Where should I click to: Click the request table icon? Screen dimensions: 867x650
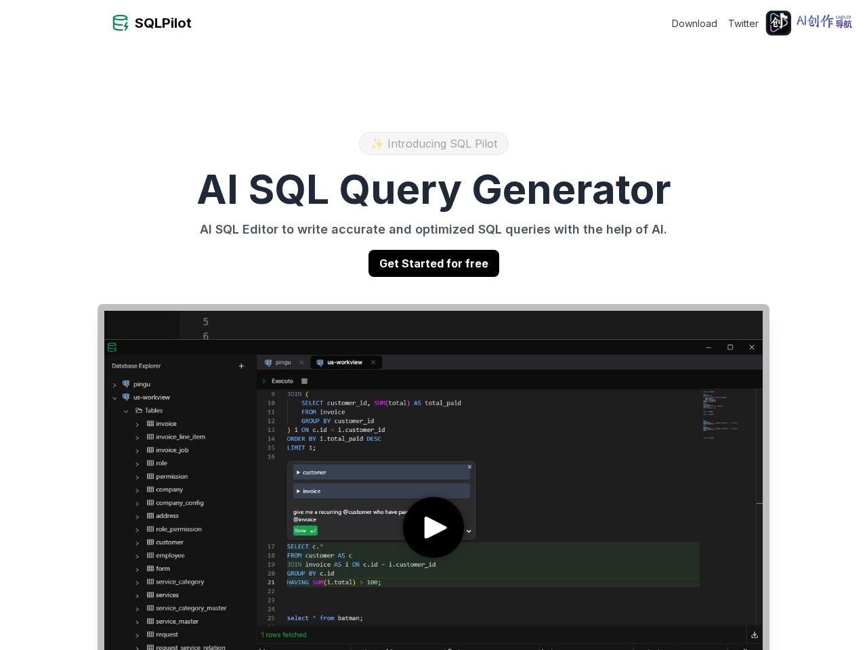(x=150, y=634)
